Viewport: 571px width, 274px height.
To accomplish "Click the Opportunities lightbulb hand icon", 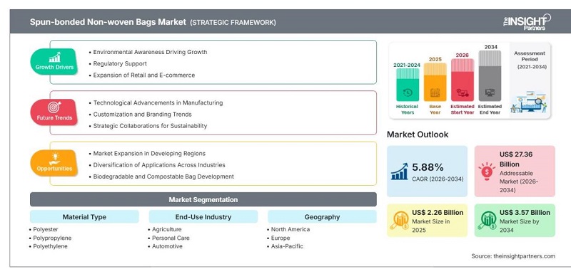I will point(55,158).
